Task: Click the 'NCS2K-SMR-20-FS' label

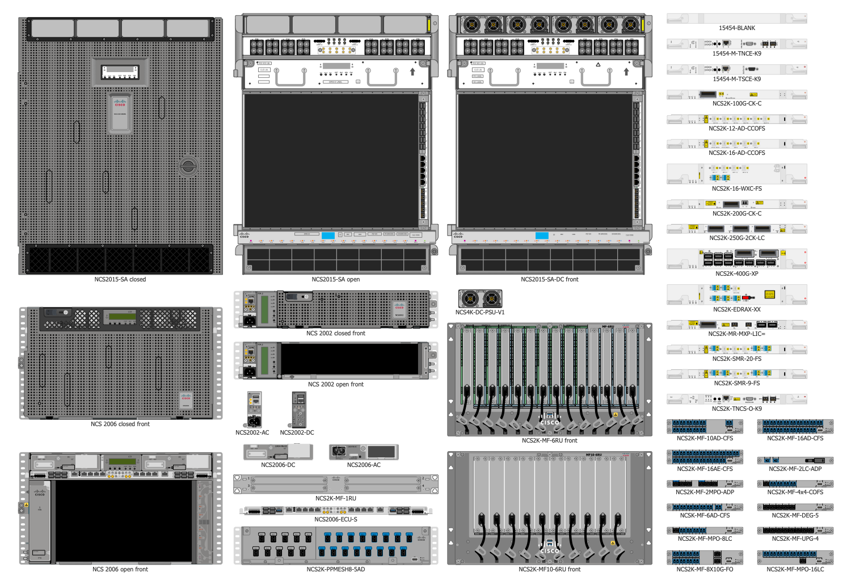Action: 737,359
